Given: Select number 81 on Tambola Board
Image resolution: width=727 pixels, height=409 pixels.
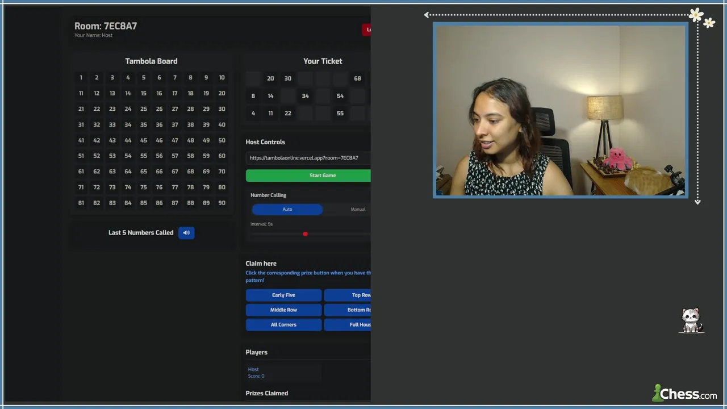Looking at the screenshot, I should [81, 203].
